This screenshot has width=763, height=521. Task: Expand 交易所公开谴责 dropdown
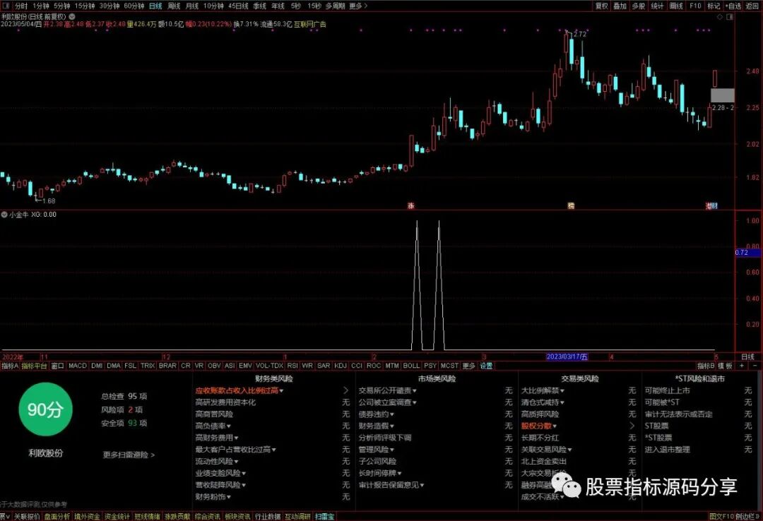point(387,390)
